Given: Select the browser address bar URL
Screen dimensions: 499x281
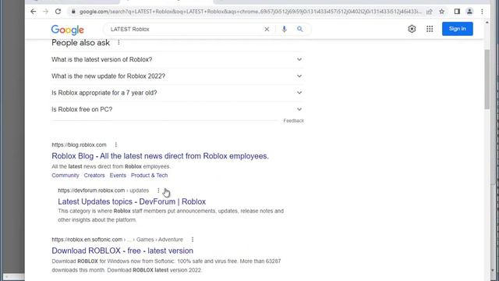Looking at the screenshot, I should pos(250,12).
